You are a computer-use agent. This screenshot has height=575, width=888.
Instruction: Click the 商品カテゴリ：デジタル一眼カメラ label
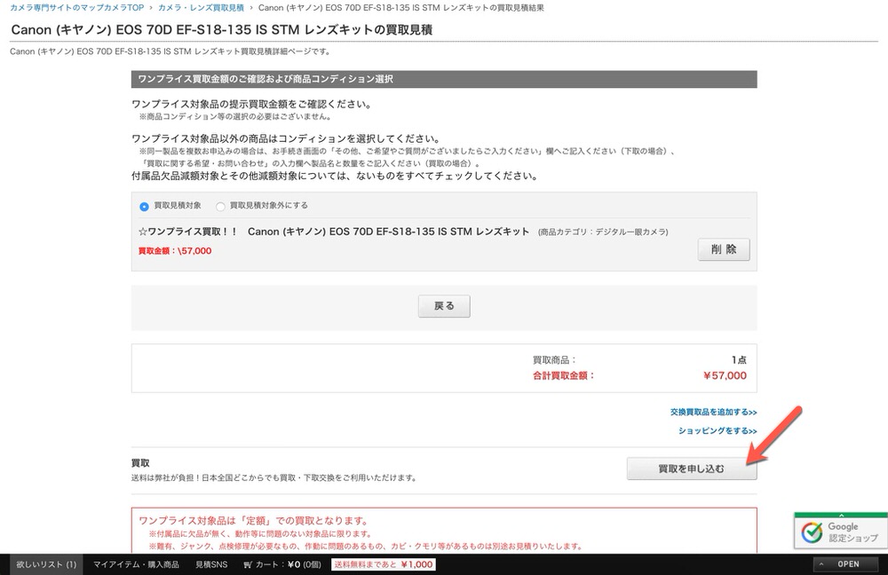pyautogui.click(x=603, y=232)
